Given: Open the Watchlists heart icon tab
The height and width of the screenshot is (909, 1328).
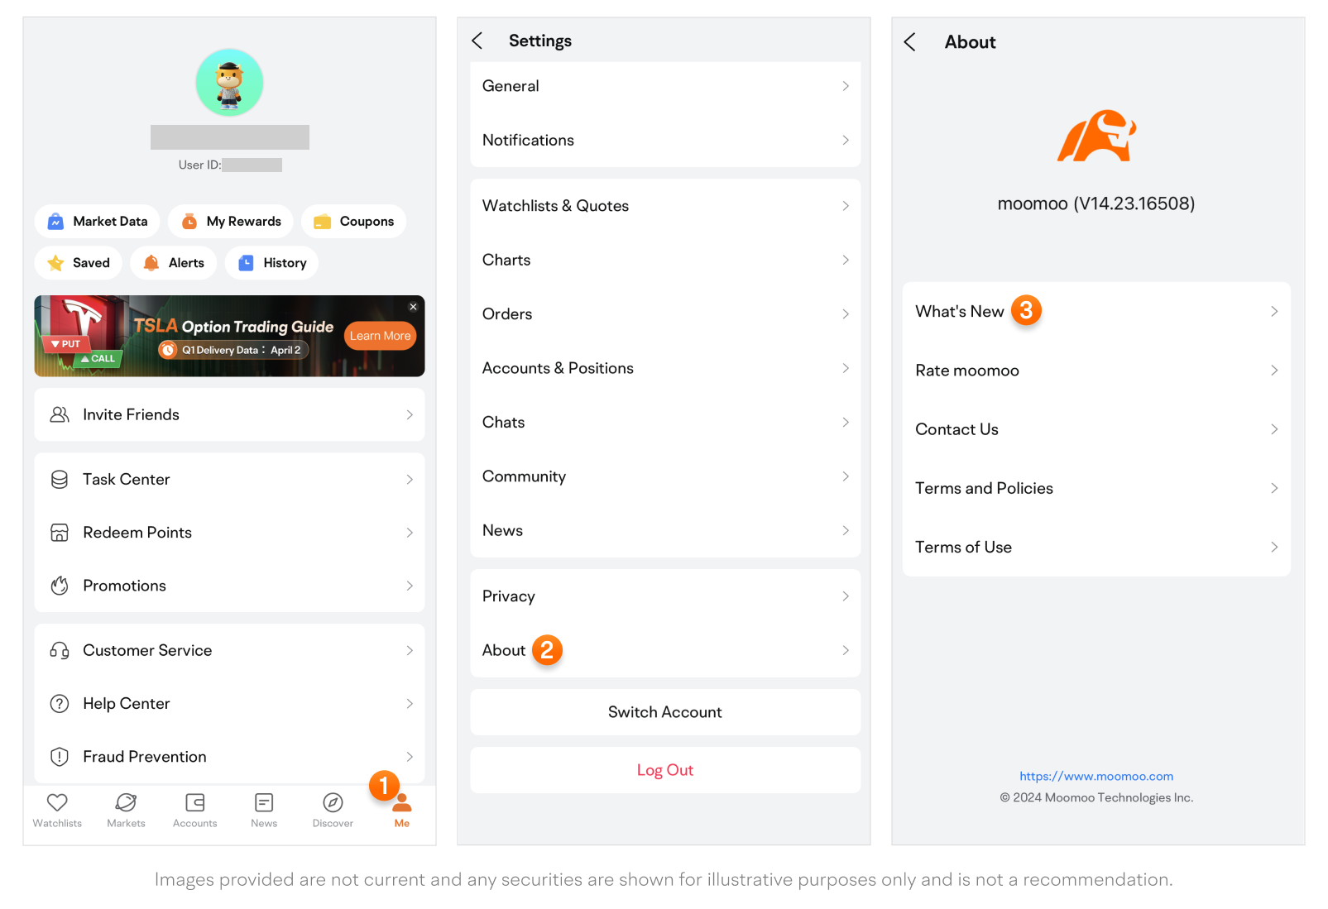Looking at the screenshot, I should (x=57, y=802).
